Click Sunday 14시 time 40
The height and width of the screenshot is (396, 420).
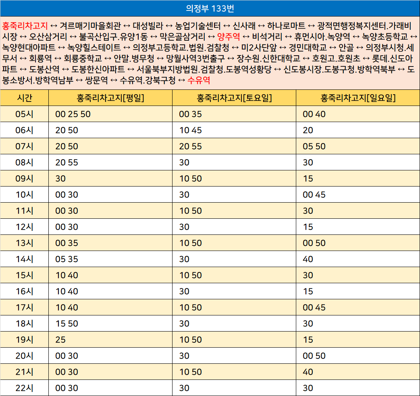pyautogui.click(x=308, y=259)
